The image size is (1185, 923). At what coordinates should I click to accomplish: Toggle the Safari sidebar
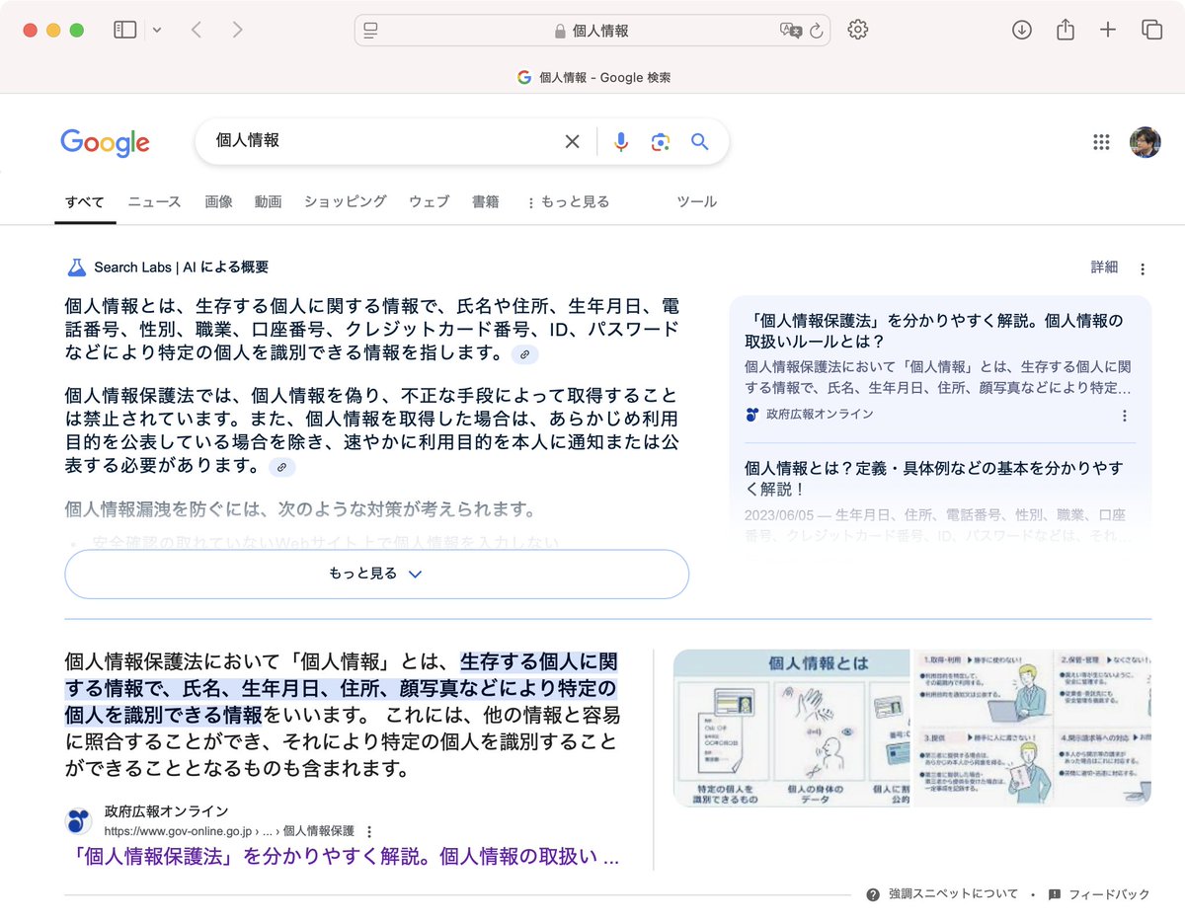125,30
